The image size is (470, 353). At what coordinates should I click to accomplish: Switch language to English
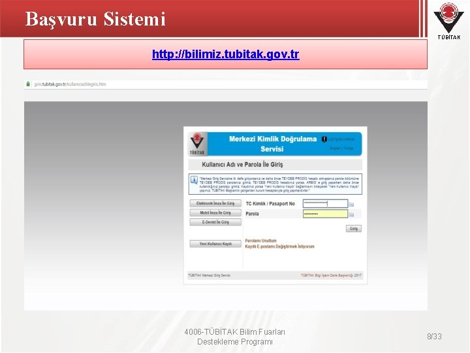[x=335, y=148]
